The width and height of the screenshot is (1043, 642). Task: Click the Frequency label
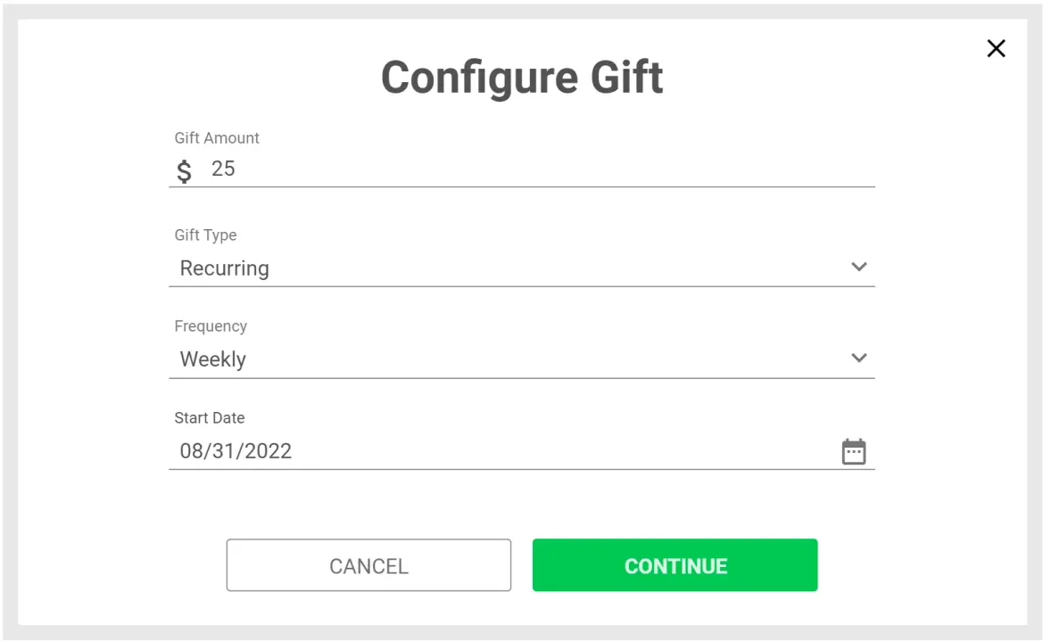(211, 326)
